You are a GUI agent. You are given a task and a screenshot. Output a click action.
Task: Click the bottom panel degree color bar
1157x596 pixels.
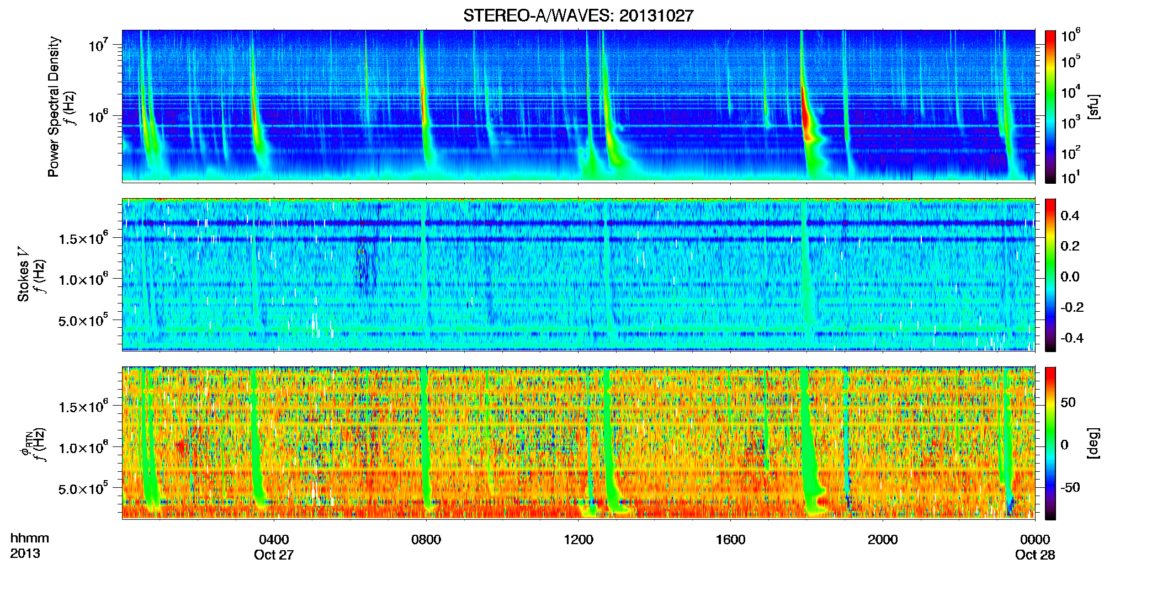[x=1050, y=443]
